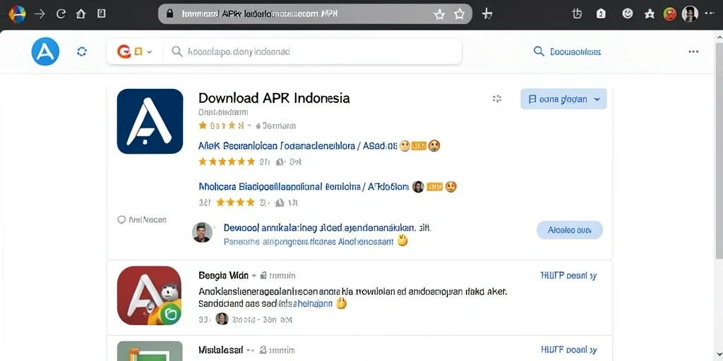Click the browser forward arrow
Image resolution: width=723 pixels, height=361 pixels.
click(40, 14)
